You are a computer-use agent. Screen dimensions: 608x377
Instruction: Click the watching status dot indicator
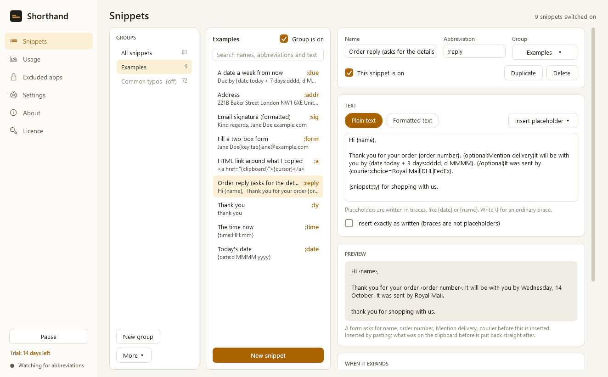(x=12, y=366)
